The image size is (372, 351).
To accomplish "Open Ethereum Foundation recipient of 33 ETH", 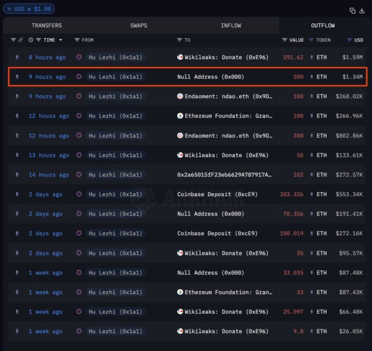I will (x=228, y=292).
